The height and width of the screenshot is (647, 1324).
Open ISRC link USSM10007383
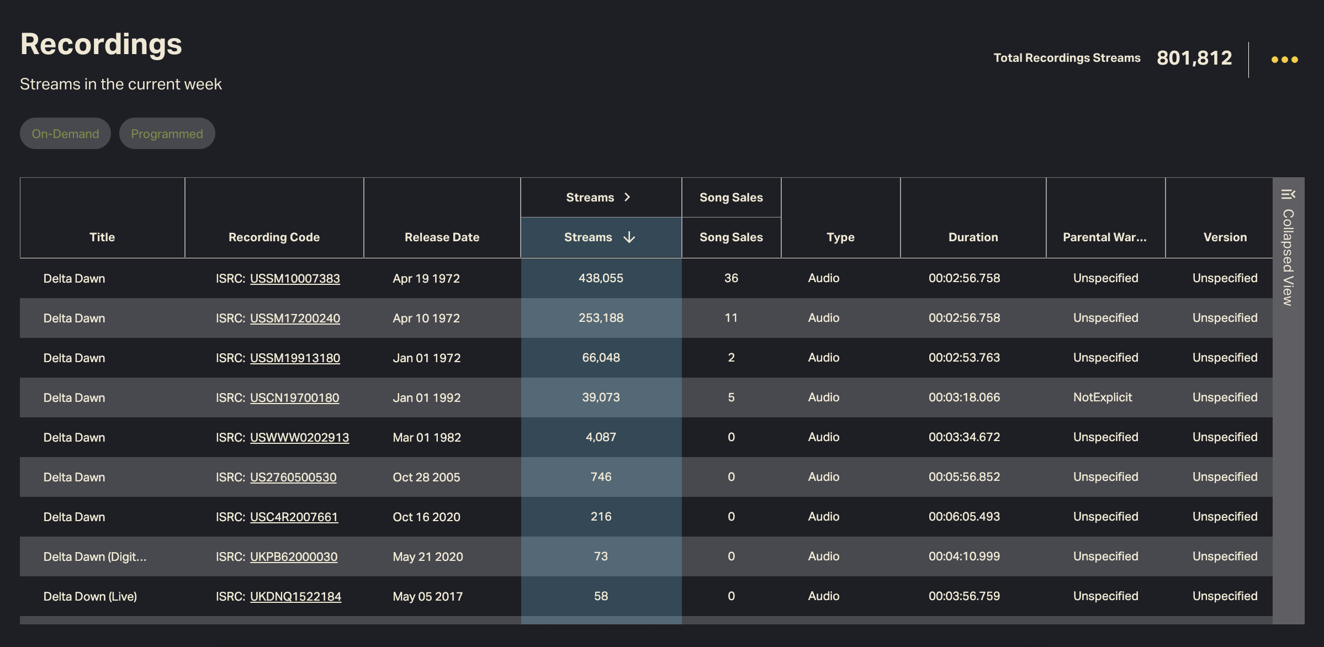295,278
